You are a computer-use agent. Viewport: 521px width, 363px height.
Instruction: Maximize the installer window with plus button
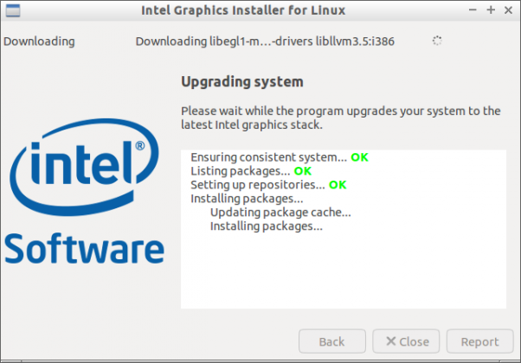pos(491,10)
